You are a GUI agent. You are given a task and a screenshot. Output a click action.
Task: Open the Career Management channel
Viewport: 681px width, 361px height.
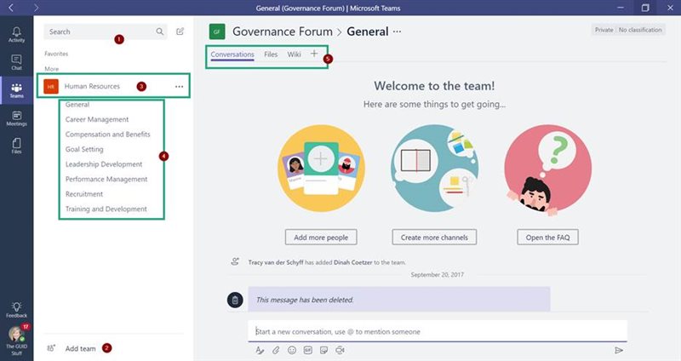[97, 119]
